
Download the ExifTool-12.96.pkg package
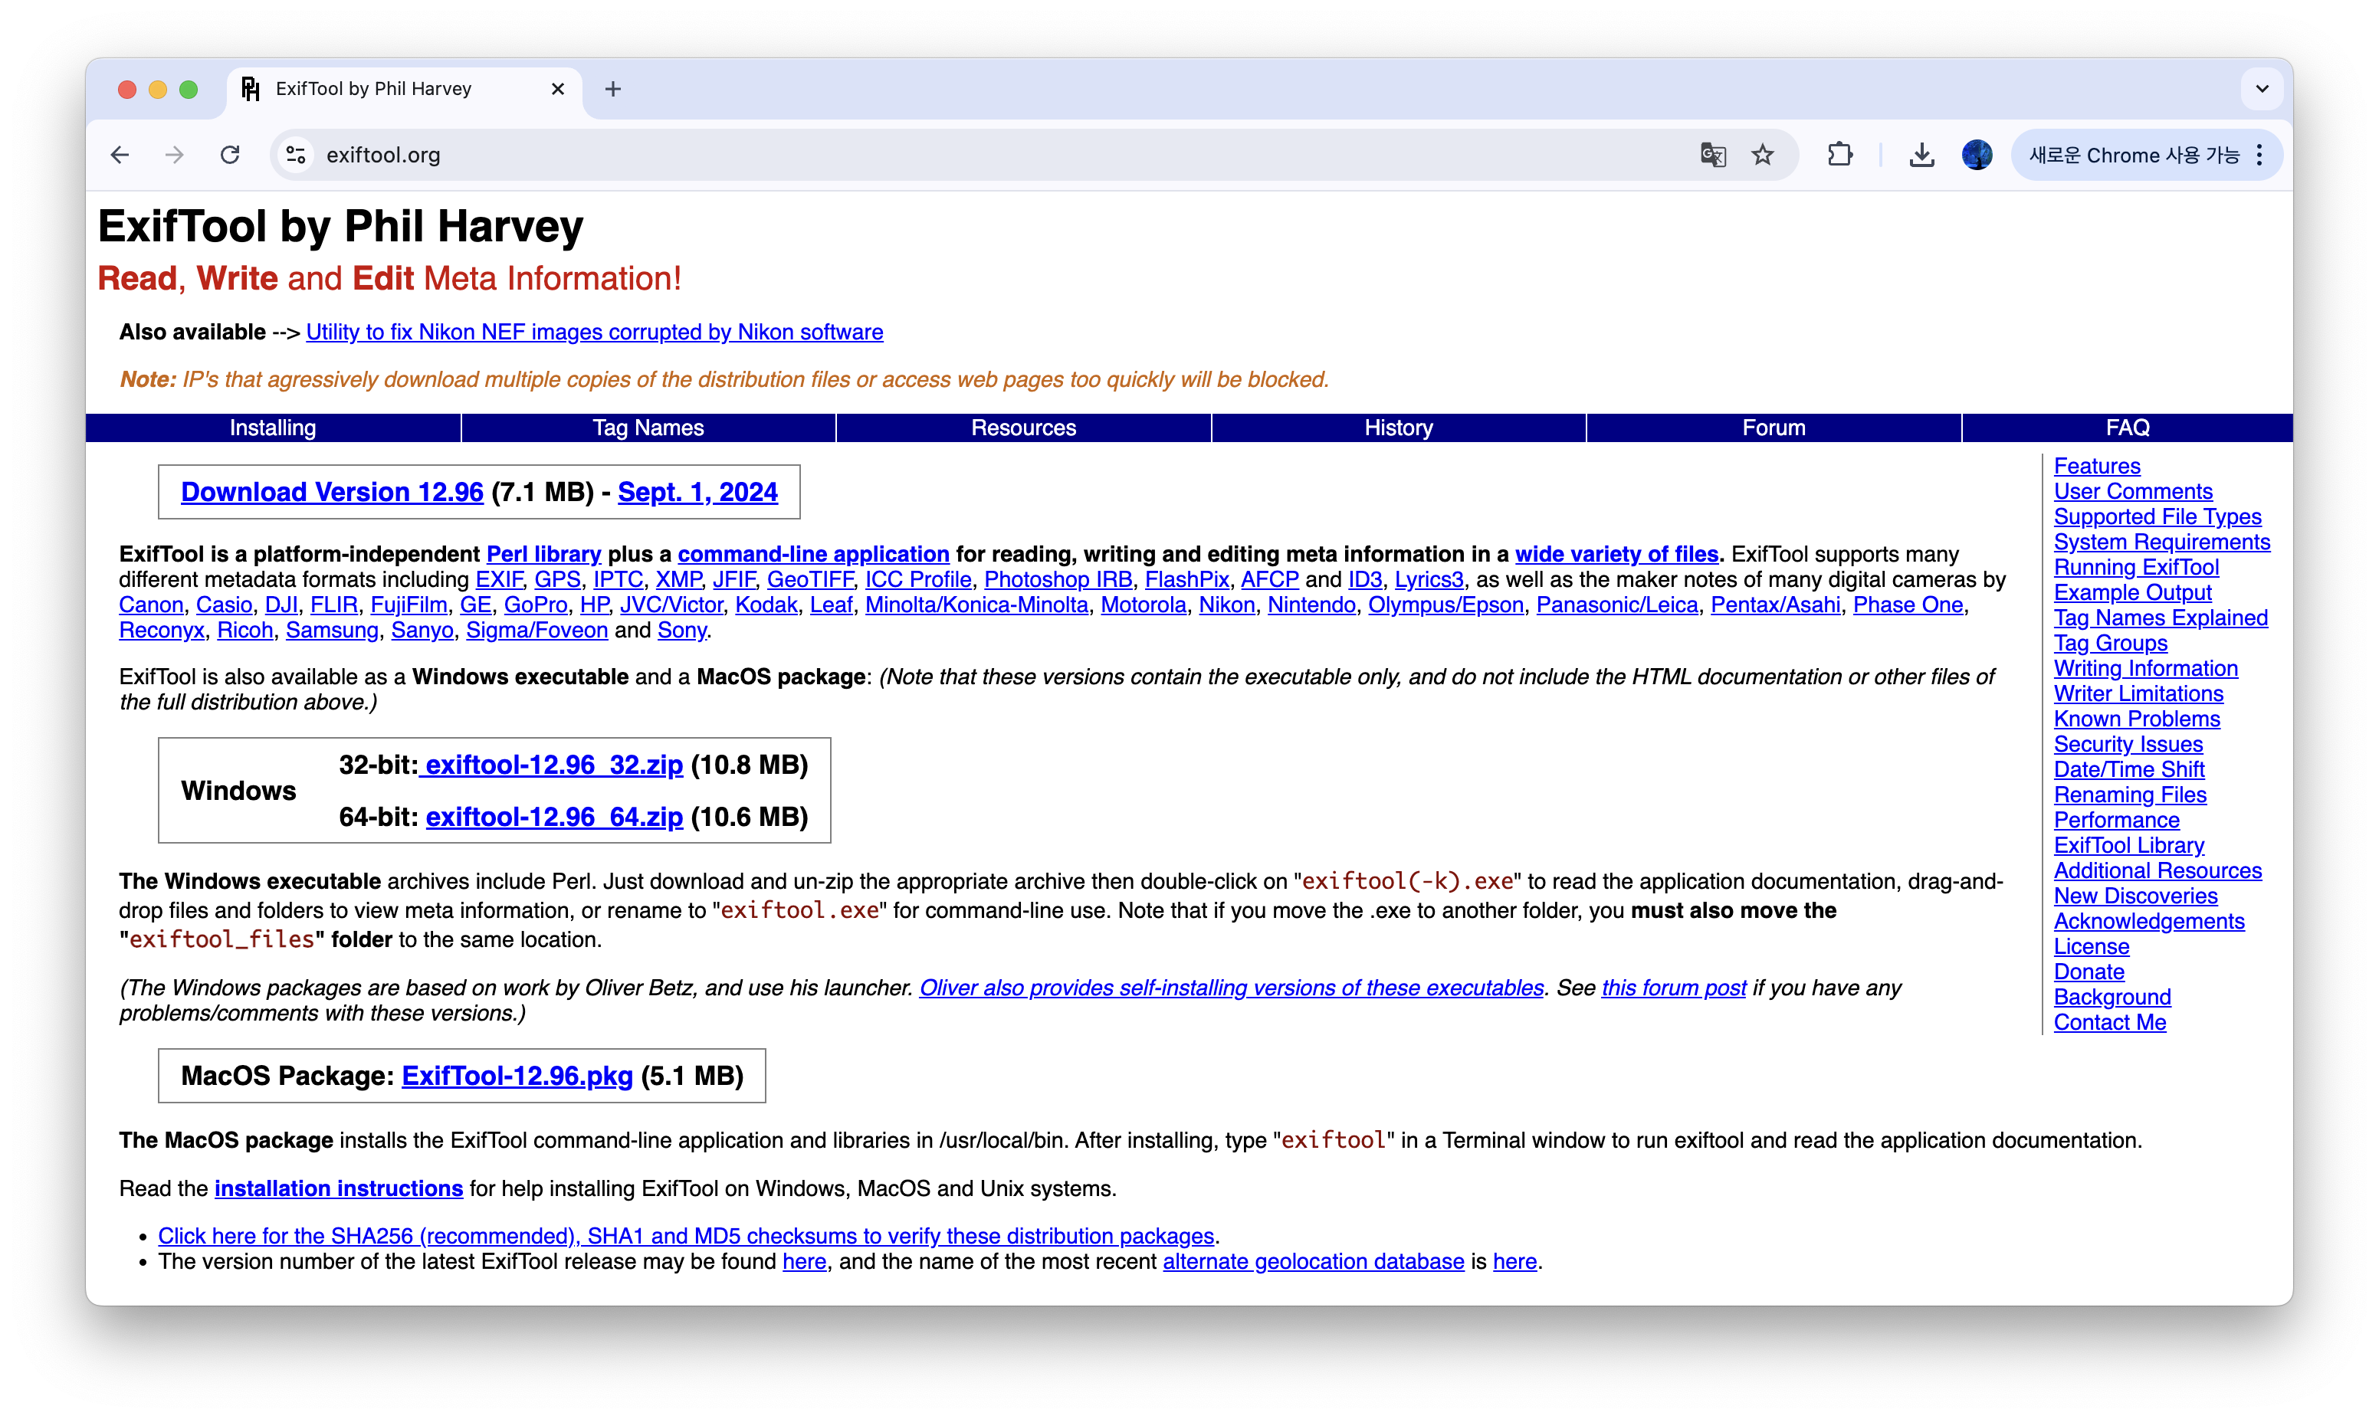pyautogui.click(x=517, y=1076)
